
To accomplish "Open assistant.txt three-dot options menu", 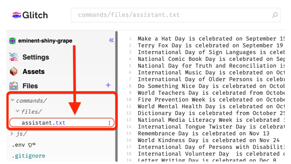I will point(109,123).
